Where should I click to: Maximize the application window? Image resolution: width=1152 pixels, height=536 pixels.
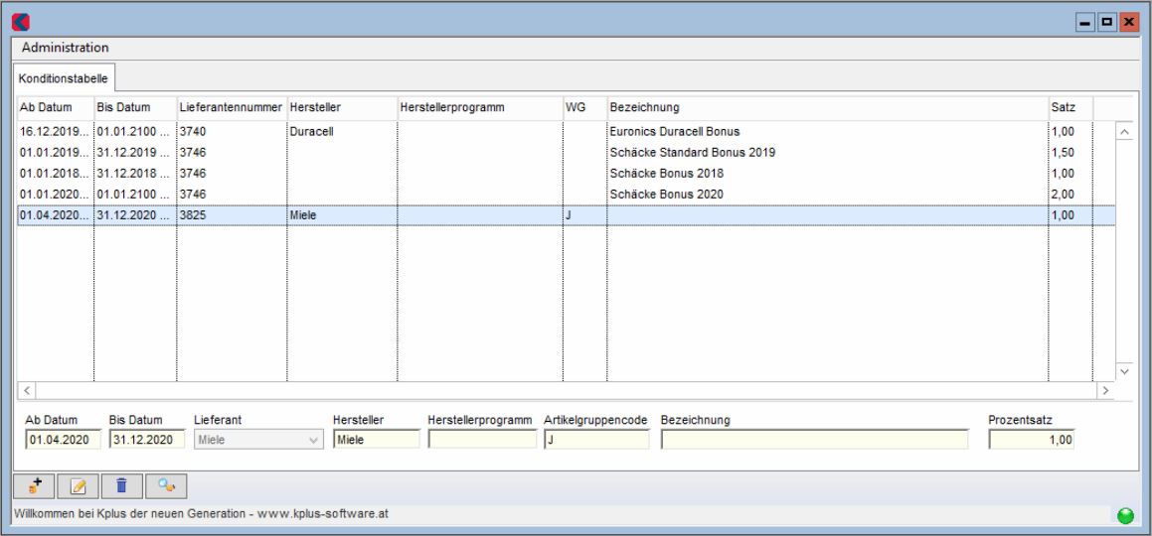pyautogui.click(x=1106, y=23)
